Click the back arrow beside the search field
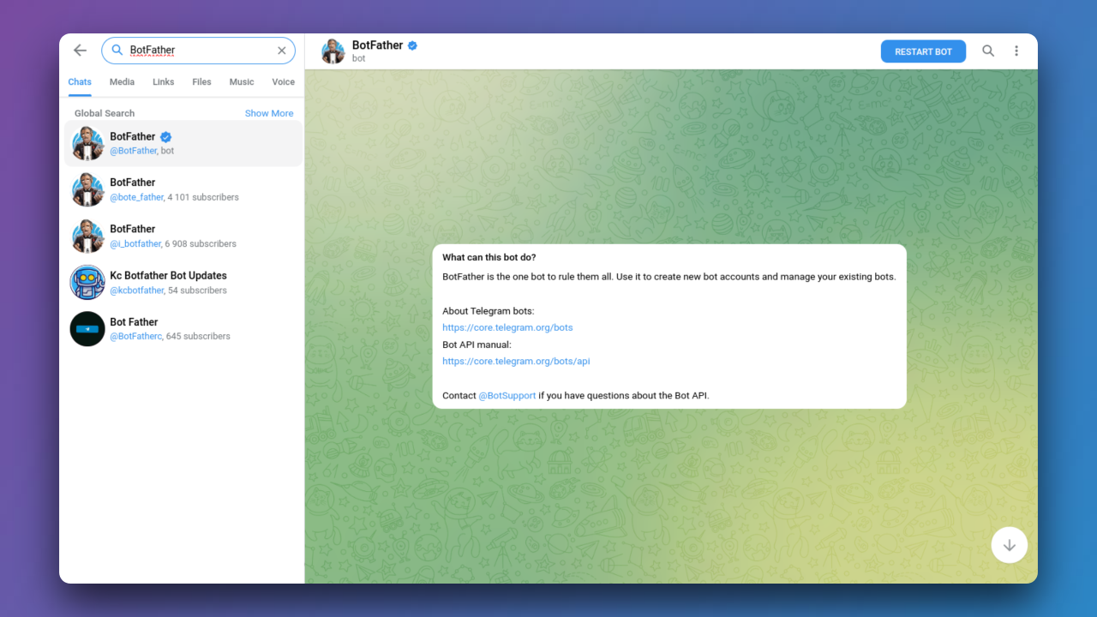Image resolution: width=1097 pixels, height=617 pixels. coord(80,51)
